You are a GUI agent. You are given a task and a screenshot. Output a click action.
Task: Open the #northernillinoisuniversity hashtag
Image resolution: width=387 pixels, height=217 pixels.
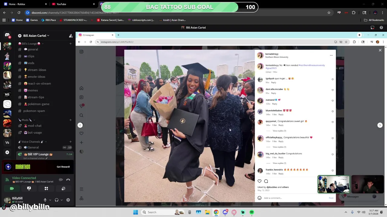pos(311,65)
